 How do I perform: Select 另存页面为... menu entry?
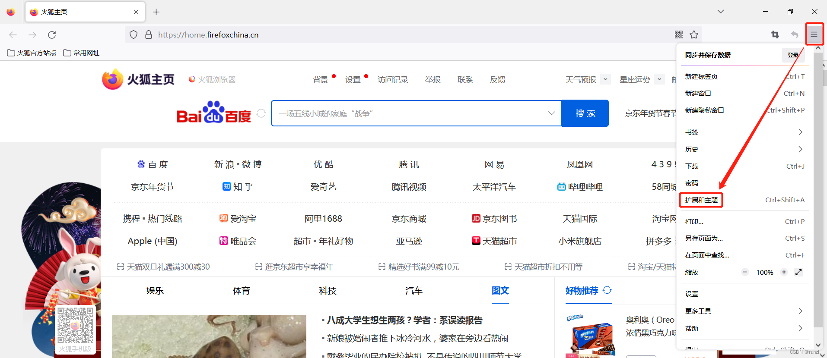click(744, 238)
